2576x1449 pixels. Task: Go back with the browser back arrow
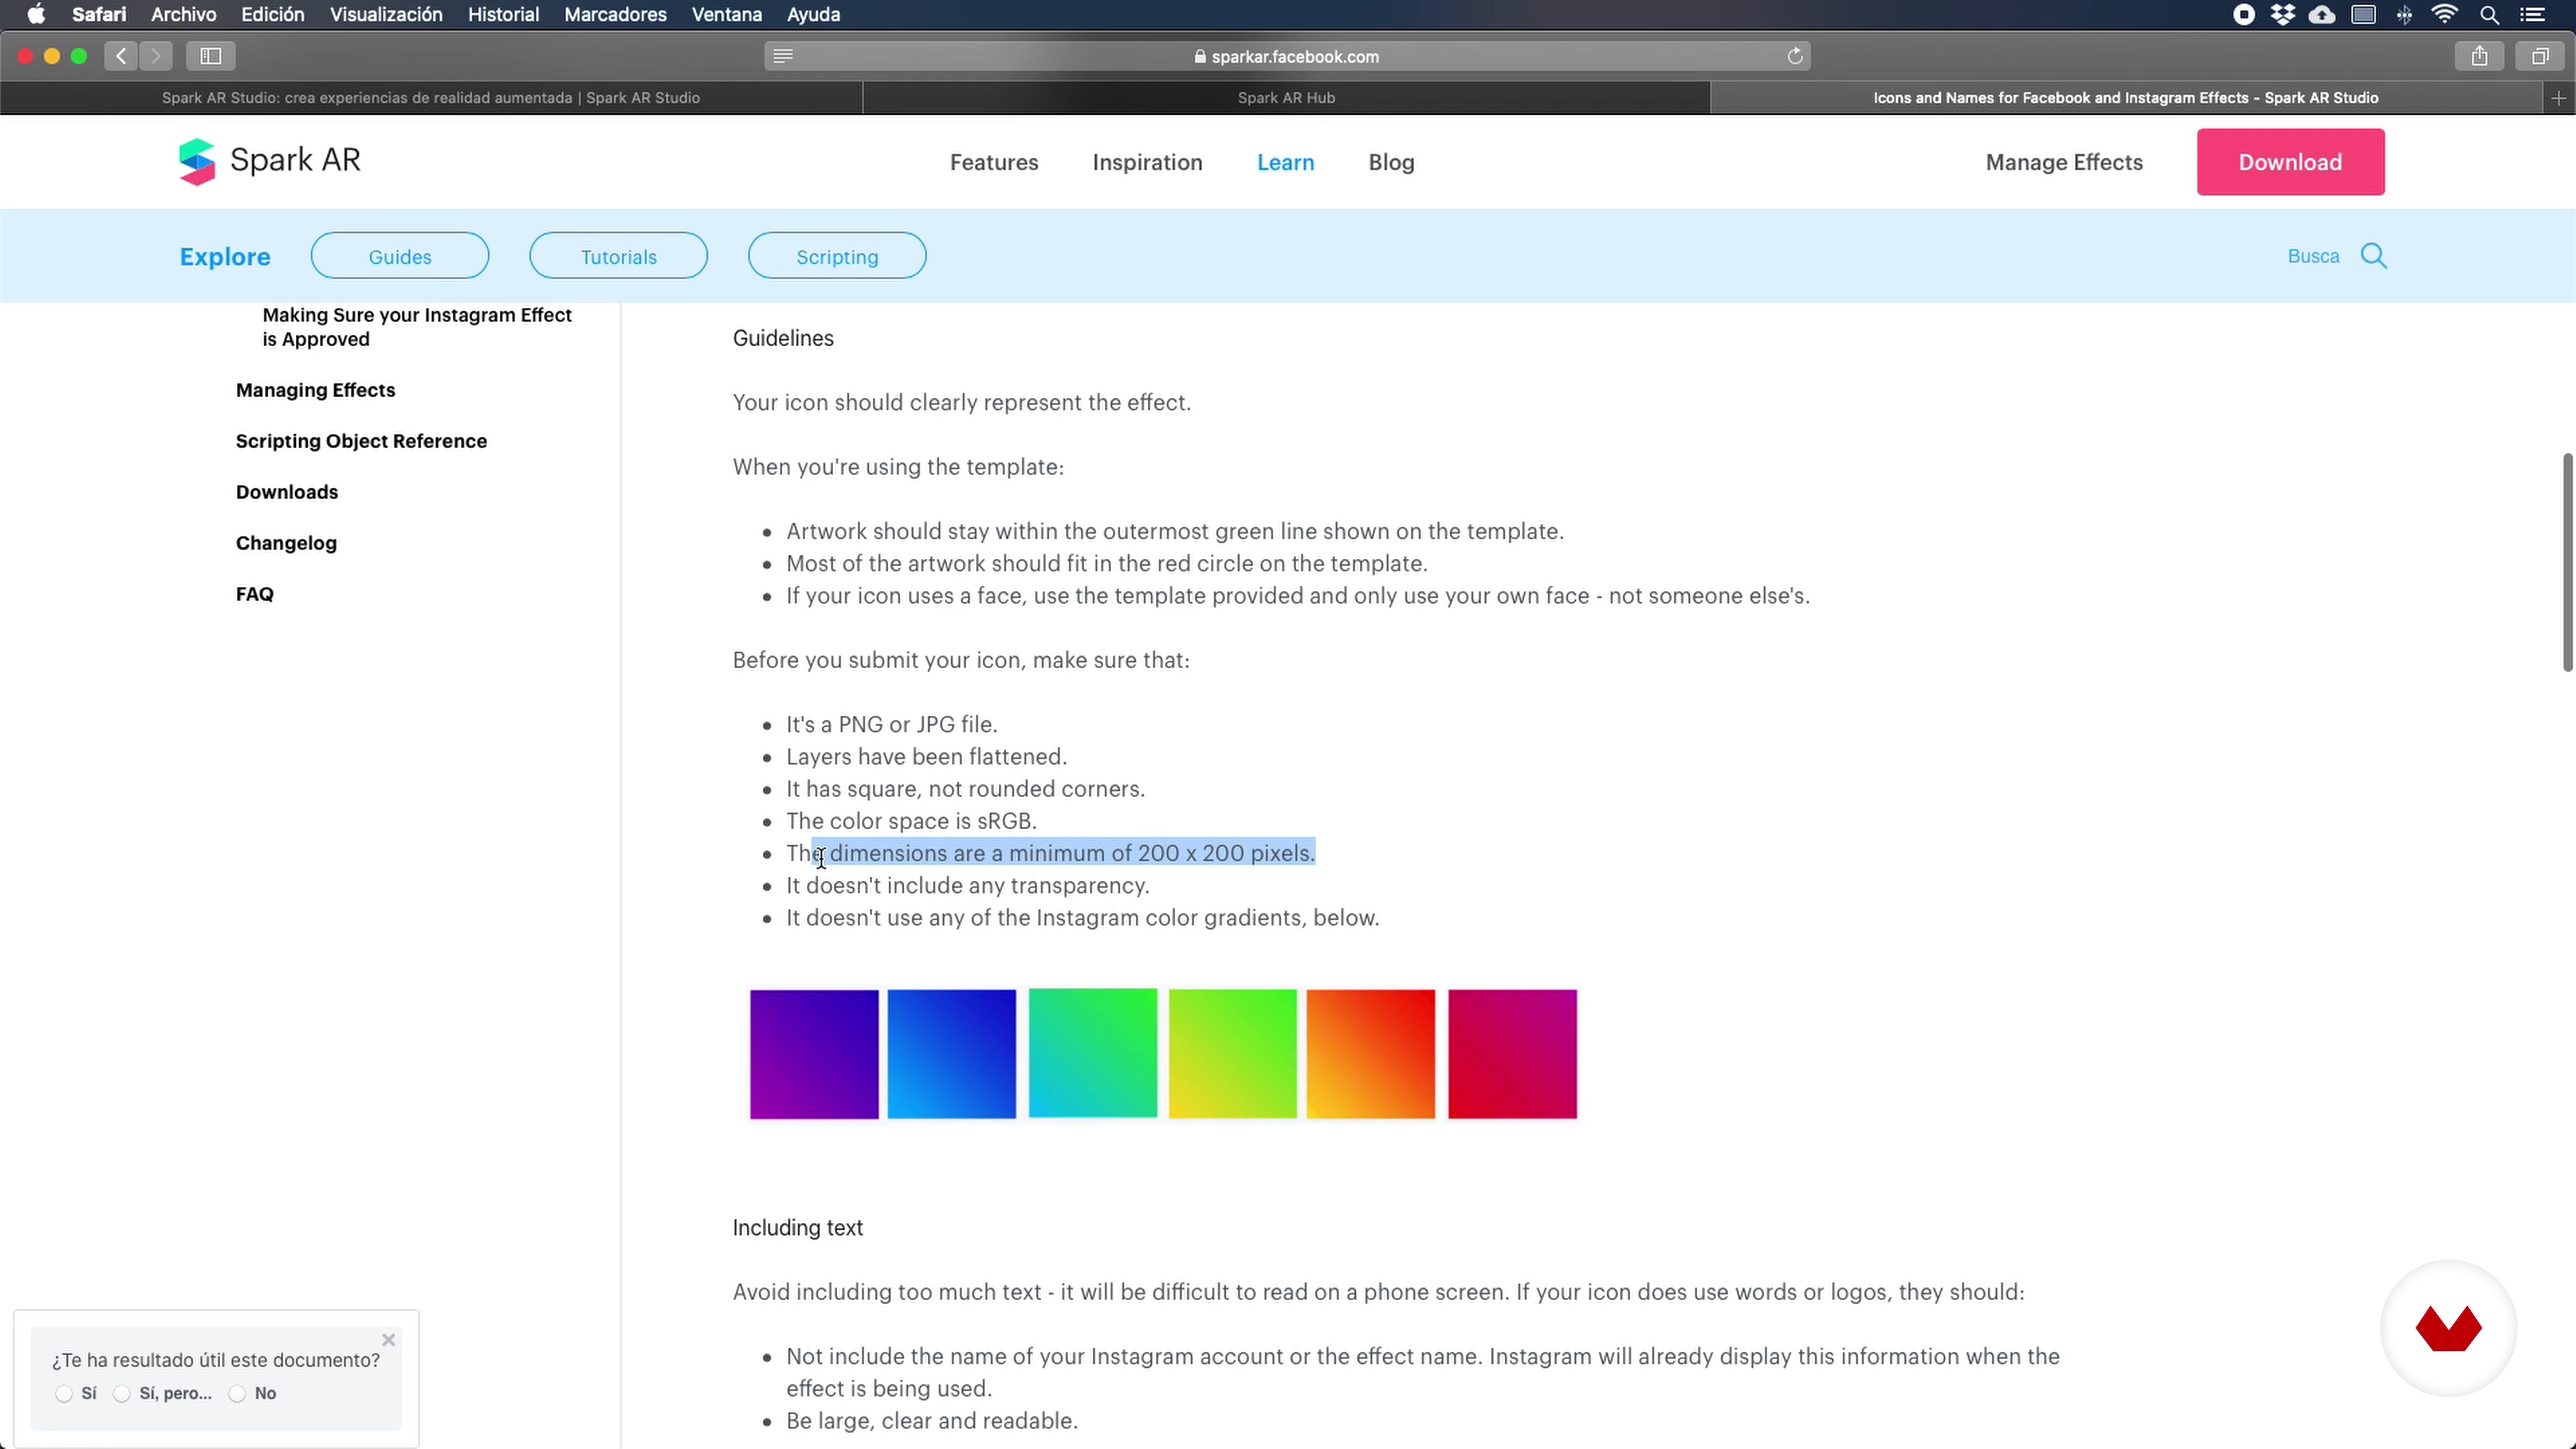121,56
